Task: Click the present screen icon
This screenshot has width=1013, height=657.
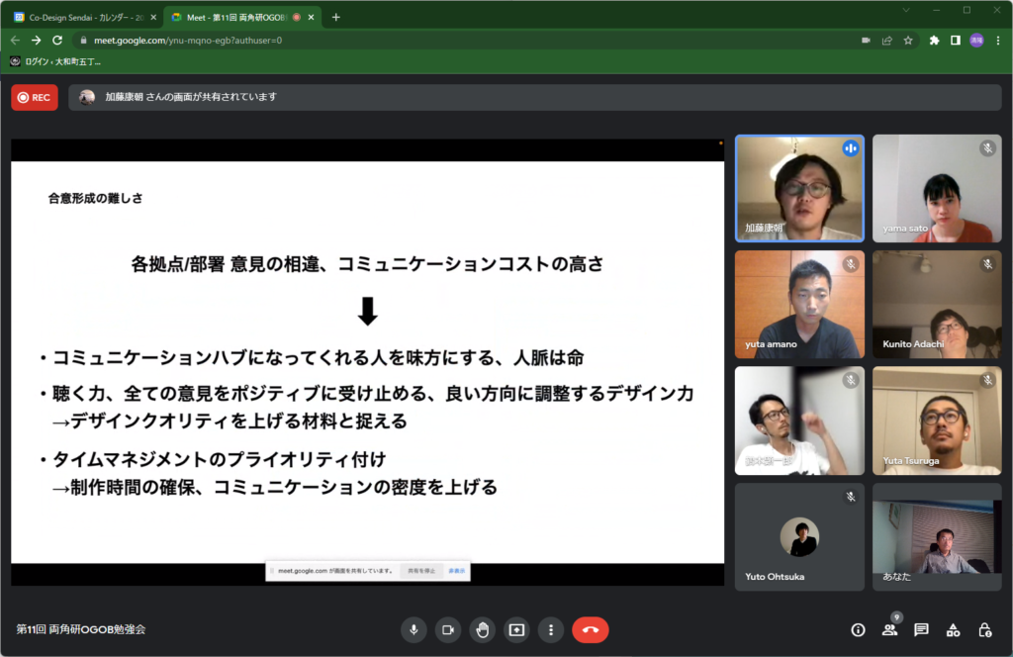Action: [x=516, y=629]
